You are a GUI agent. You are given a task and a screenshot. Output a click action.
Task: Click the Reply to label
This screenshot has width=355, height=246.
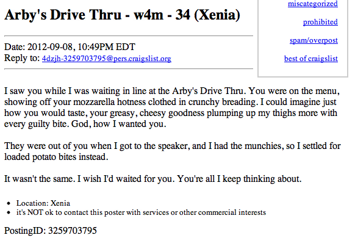(x=22, y=58)
